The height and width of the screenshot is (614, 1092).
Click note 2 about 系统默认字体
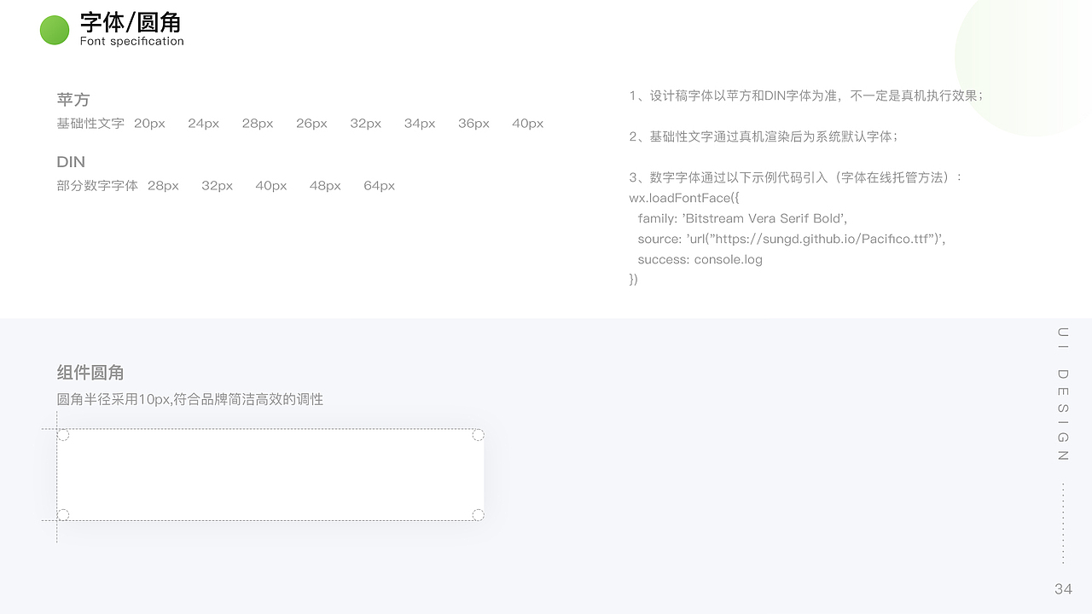tap(764, 136)
